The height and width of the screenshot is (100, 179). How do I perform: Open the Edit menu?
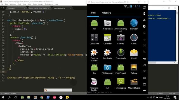point(6,4)
